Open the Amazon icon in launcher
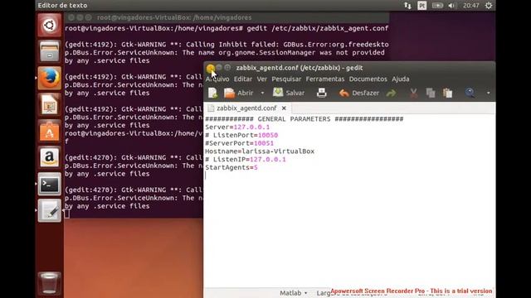 pos(50,157)
